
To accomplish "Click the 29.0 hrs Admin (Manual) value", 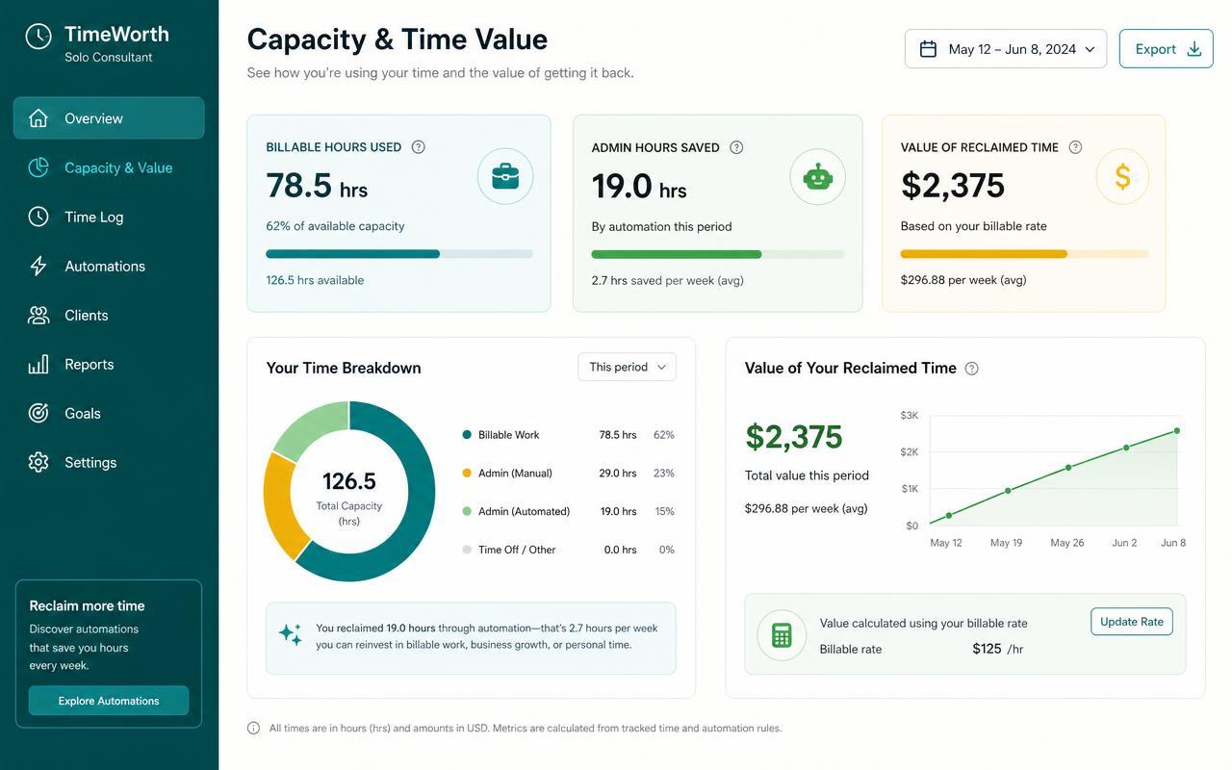I will (x=618, y=474).
